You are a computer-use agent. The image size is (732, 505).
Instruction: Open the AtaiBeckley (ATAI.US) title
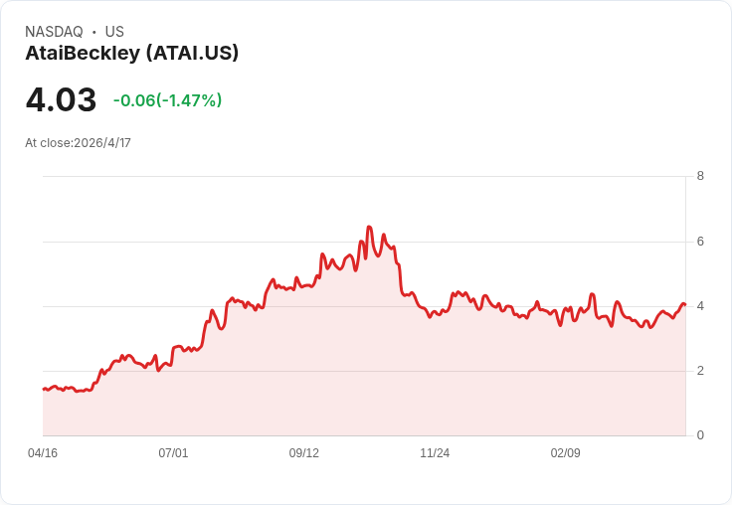[131, 54]
